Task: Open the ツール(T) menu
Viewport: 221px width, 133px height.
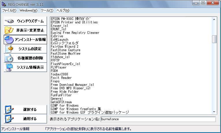Action: [x=47, y=10]
